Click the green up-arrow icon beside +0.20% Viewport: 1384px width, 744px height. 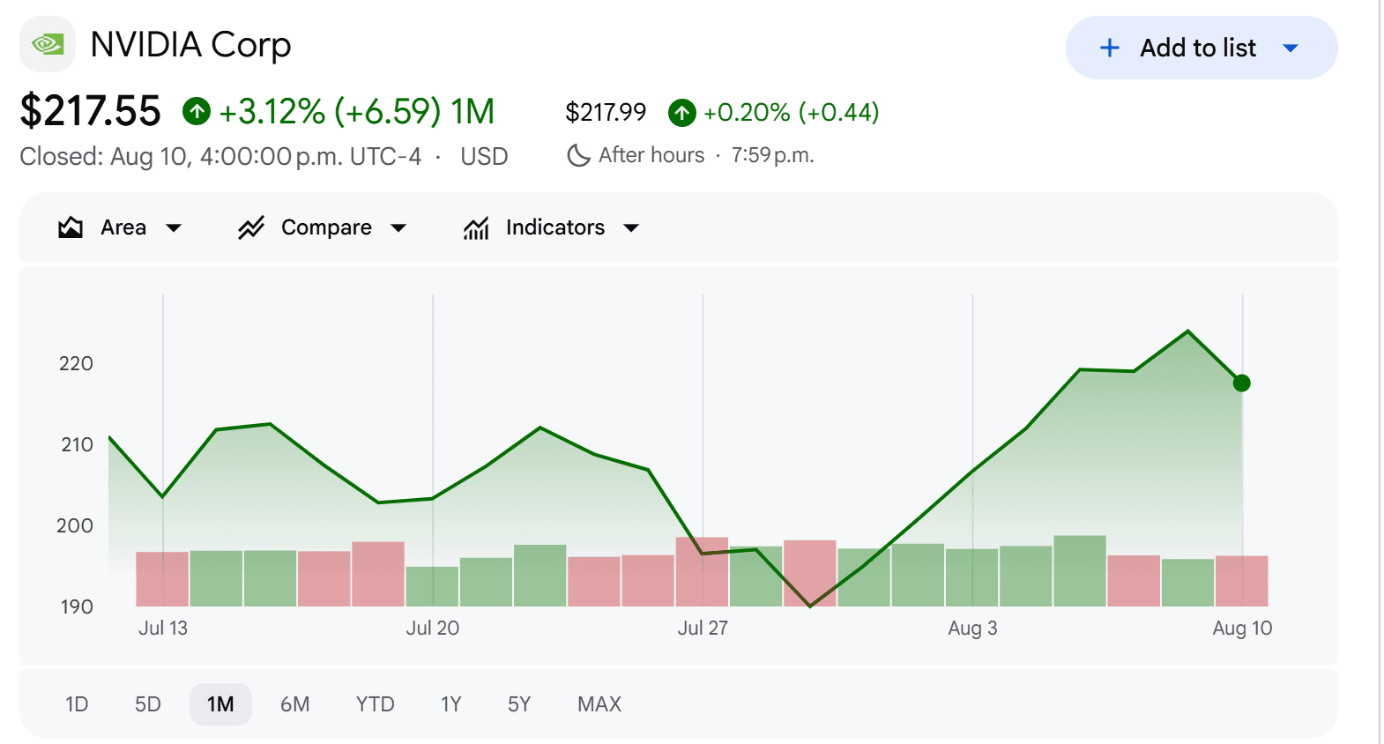point(682,112)
